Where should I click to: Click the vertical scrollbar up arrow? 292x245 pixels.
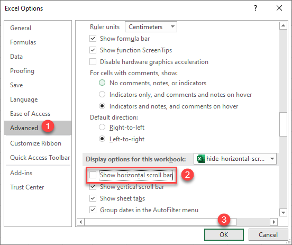click(x=283, y=25)
